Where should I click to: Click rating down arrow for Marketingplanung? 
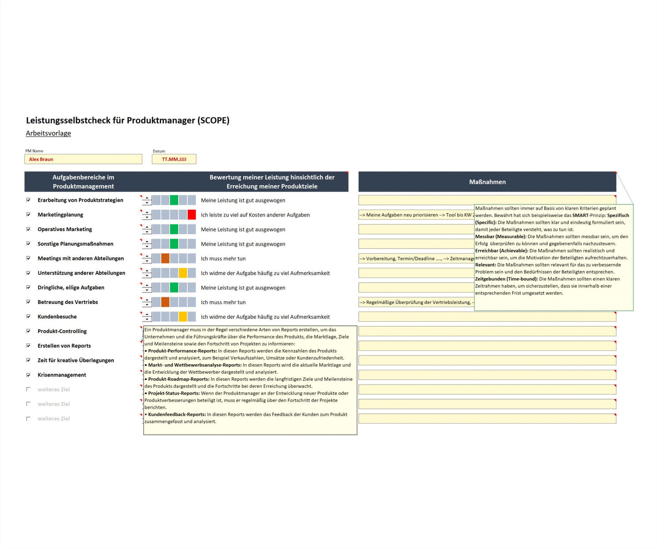click(146, 217)
